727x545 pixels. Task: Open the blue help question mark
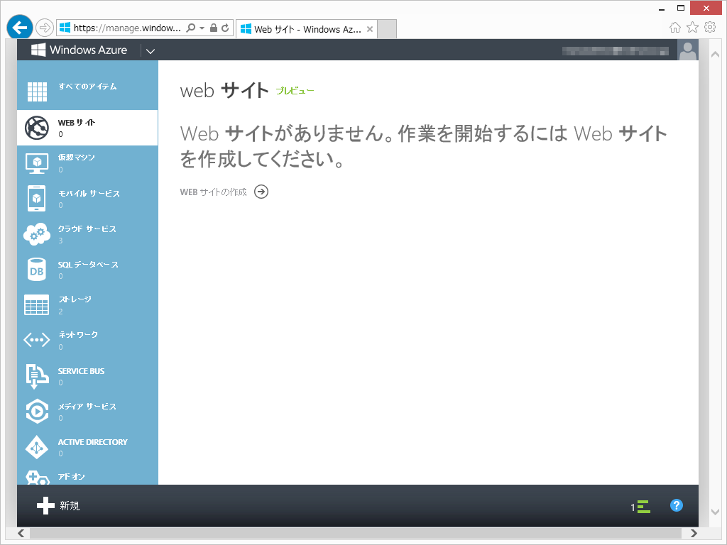tap(677, 505)
